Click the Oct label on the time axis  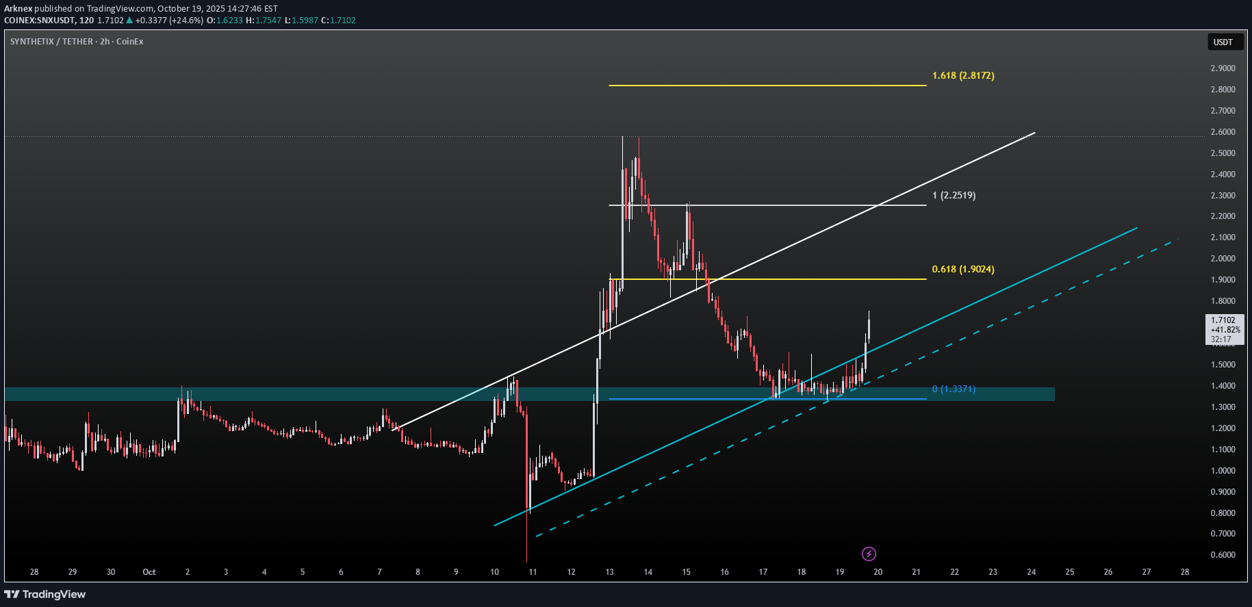click(x=149, y=572)
